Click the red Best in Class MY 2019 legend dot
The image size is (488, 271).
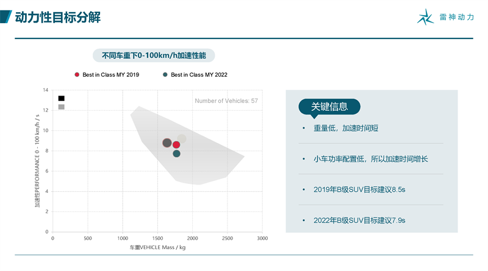click(77, 74)
